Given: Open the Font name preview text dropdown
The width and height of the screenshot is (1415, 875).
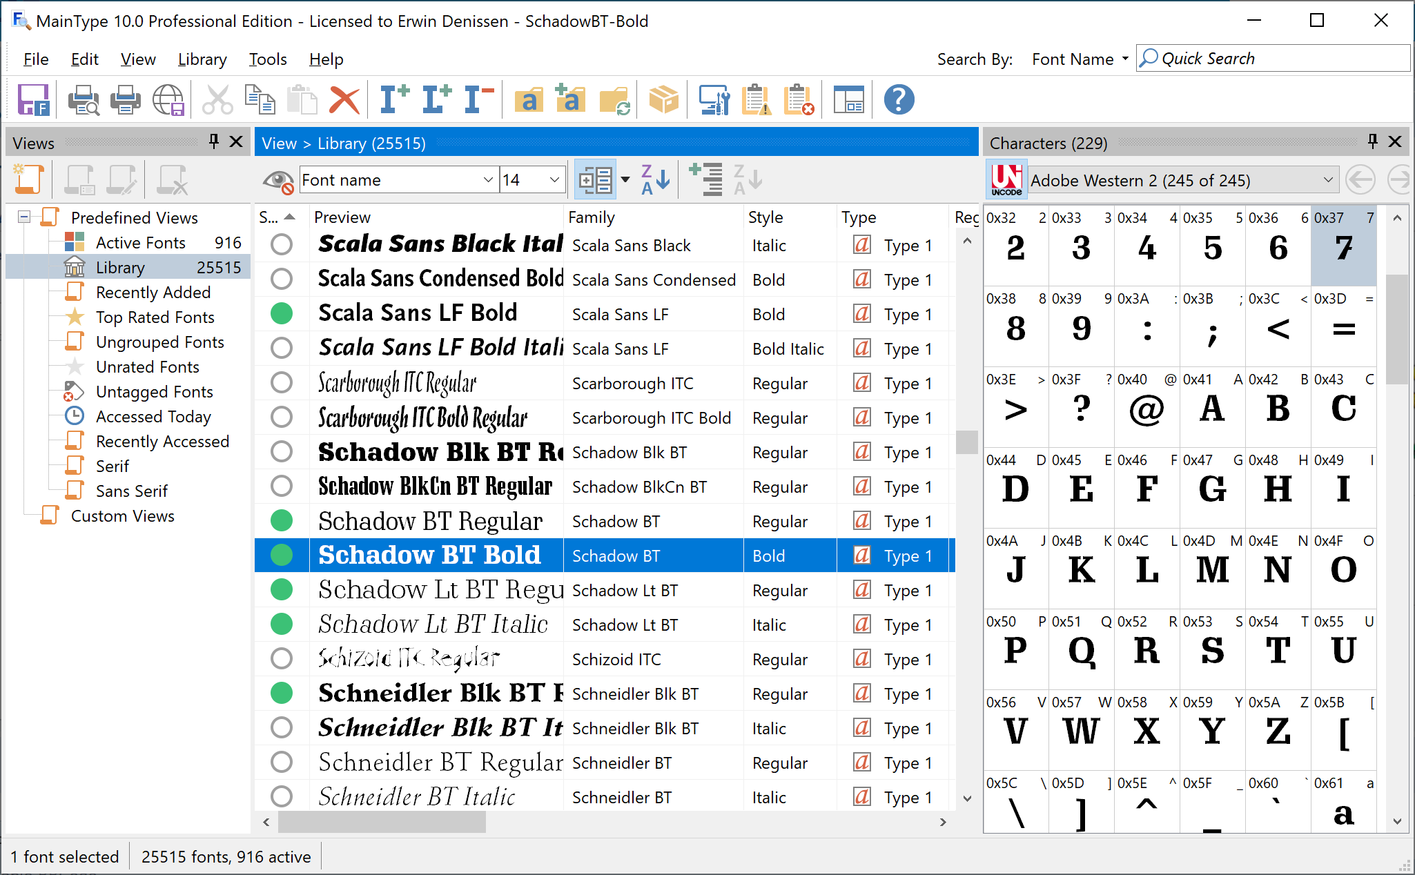Looking at the screenshot, I should pos(488,180).
